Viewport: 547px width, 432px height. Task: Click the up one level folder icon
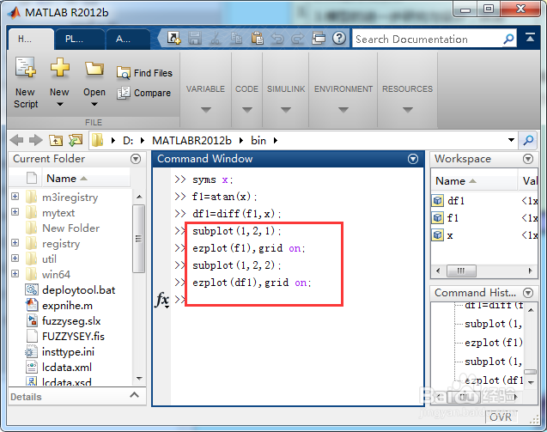pyautogui.click(x=56, y=140)
